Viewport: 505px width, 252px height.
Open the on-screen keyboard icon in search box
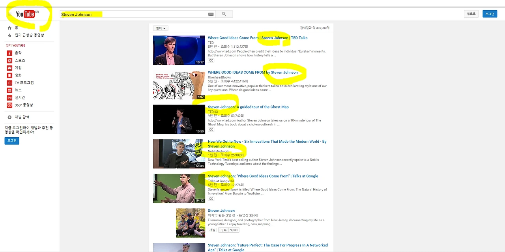211,14
